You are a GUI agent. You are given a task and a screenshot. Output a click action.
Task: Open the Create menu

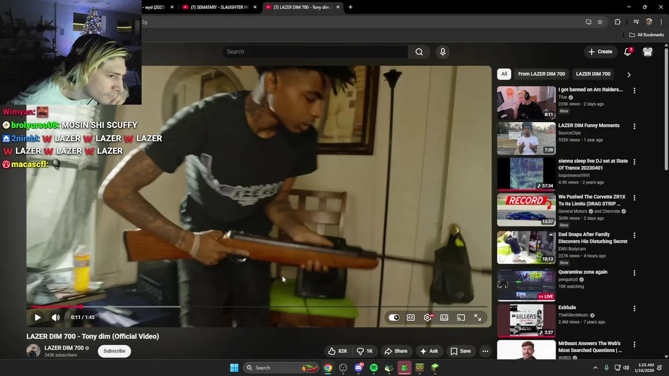click(599, 52)
